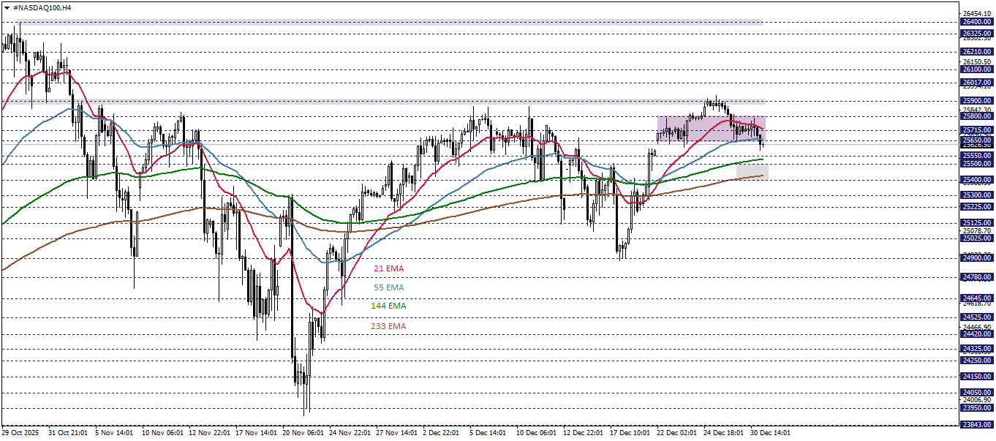Screen dimensions: 996x441
Task: Select the 233 EMA legend label
Action: tap(388, 327)
